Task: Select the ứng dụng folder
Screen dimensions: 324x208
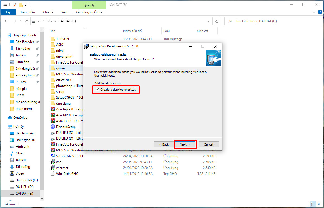Action: pyautogui.click(x=63, y=103)
